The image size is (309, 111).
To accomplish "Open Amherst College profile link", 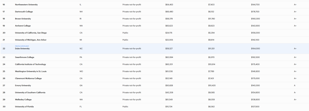I will (x=23, y=26).
